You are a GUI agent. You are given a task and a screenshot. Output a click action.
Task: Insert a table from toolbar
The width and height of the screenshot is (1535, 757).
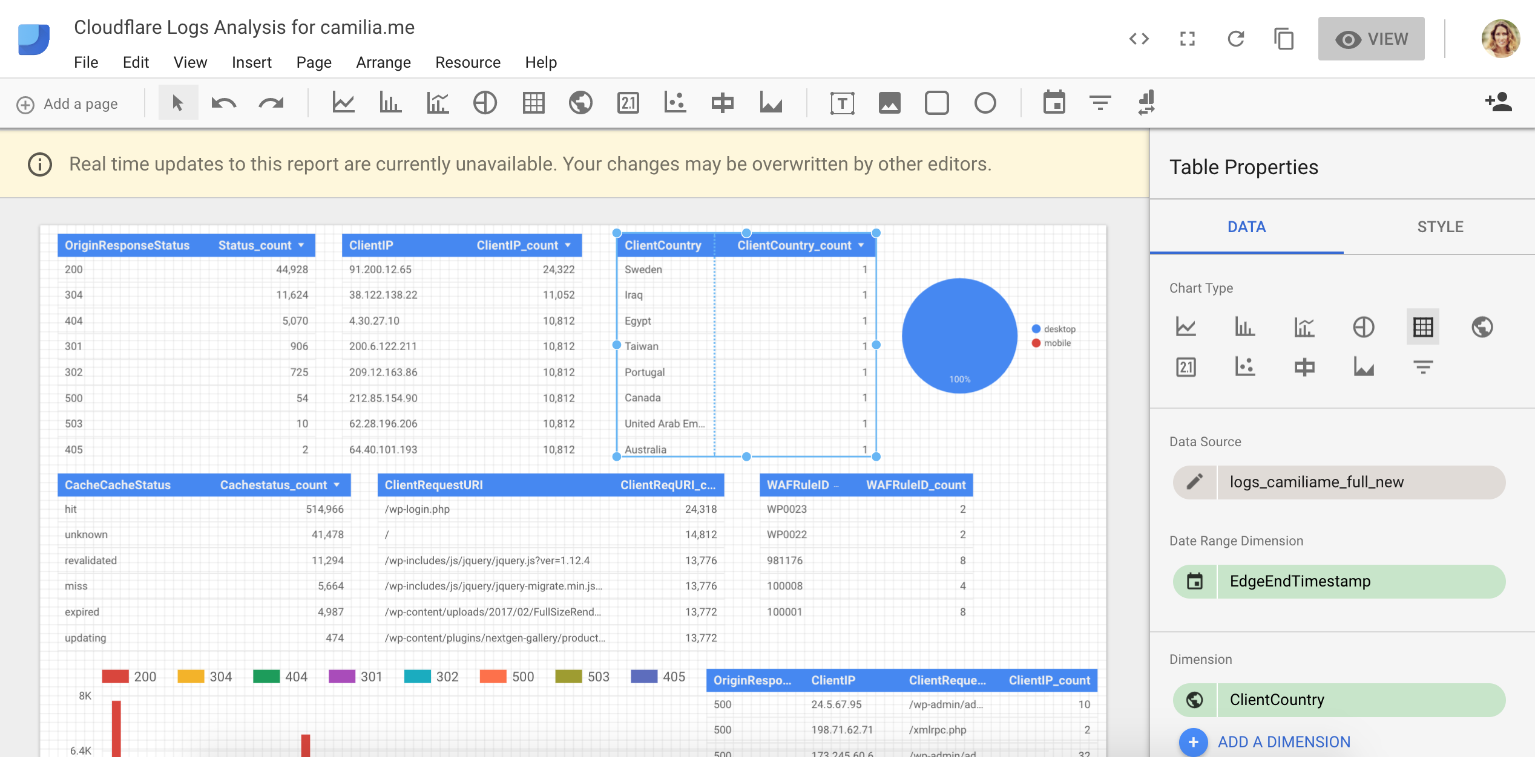tap(533, 103)
